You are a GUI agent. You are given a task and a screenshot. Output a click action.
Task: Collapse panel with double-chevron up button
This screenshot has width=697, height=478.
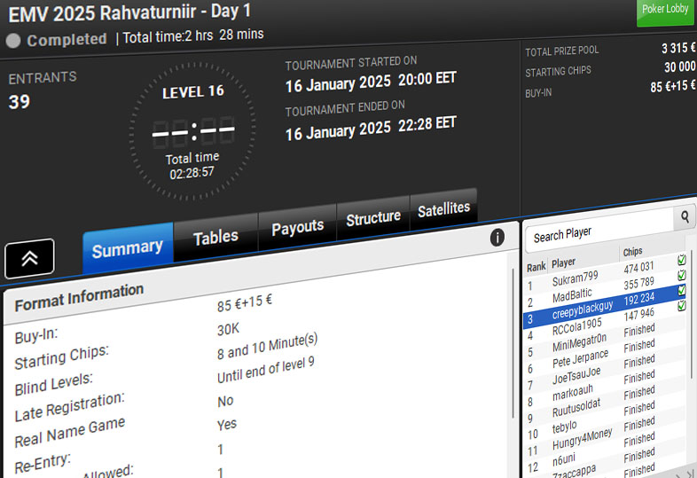(x=29, y=258)
